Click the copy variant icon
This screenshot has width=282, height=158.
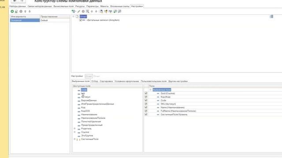pyautogui.click(x=17, y=11)
